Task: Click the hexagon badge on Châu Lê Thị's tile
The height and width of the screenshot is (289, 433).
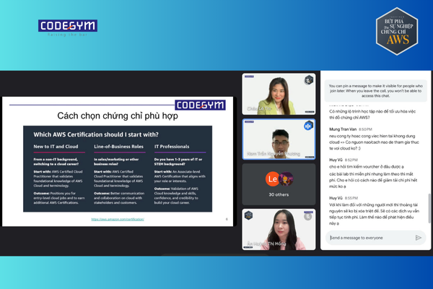Action: (308, 80)
